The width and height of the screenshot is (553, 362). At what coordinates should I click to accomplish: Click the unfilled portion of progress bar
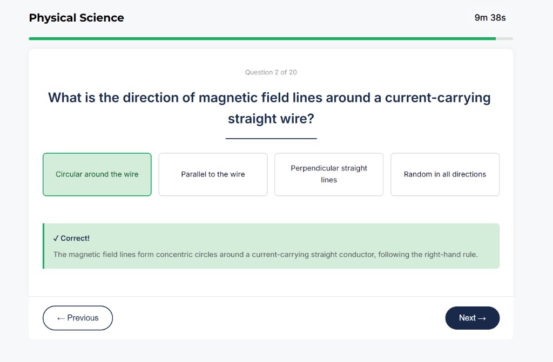[504, 38]
